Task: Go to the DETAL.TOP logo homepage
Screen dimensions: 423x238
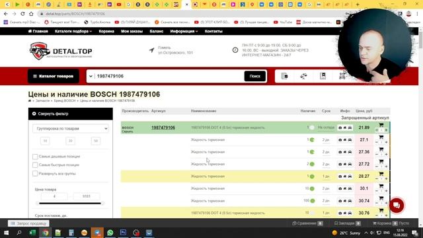Action: [x=61, y=51]
